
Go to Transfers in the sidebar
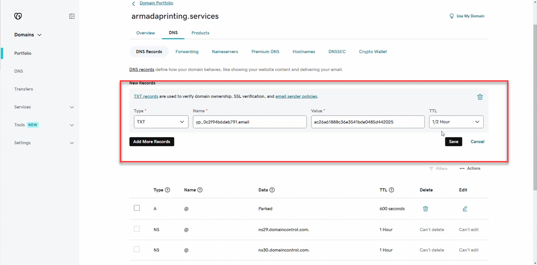24,89
